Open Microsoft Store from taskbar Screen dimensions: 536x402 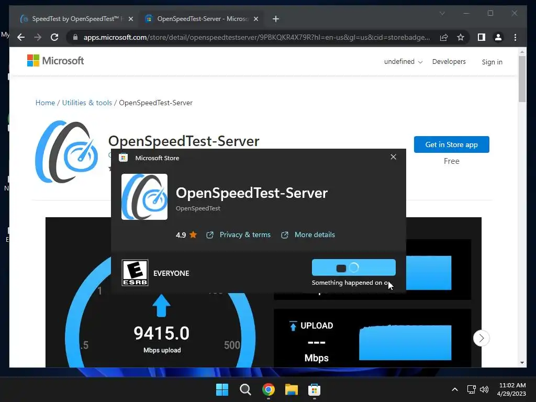coord(314,389)
